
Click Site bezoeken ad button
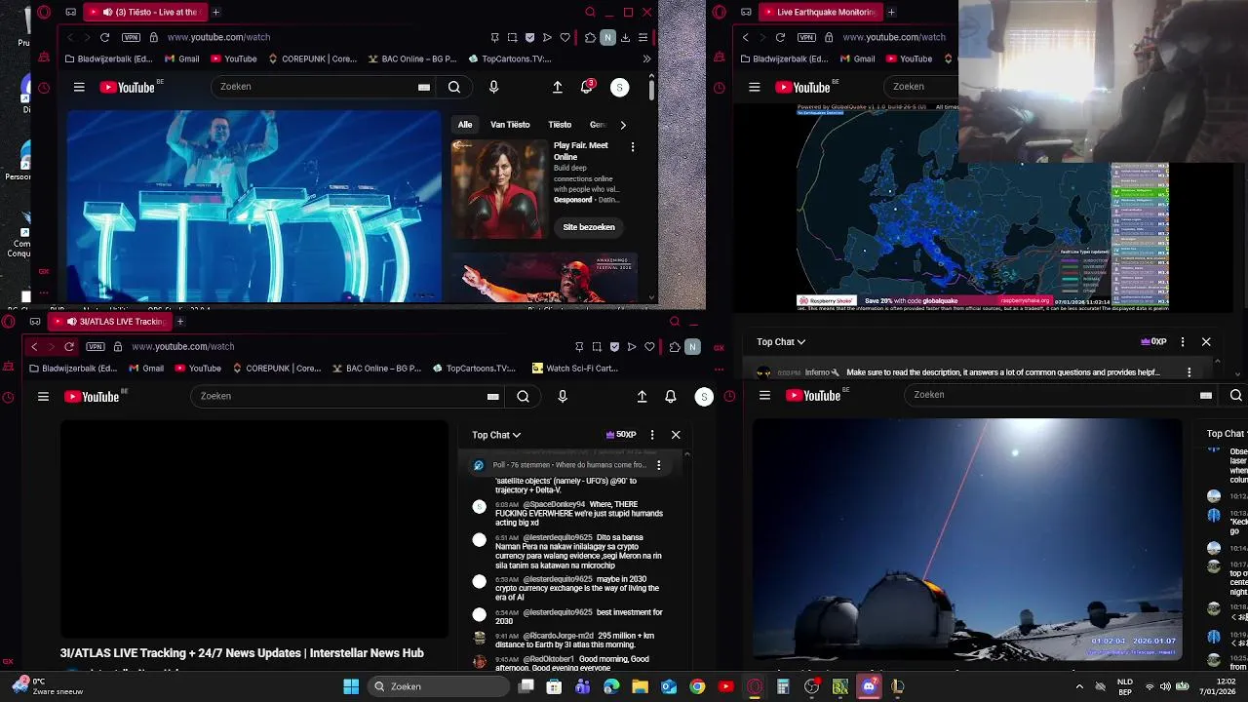pyautogui.click(x=589, y=227)
